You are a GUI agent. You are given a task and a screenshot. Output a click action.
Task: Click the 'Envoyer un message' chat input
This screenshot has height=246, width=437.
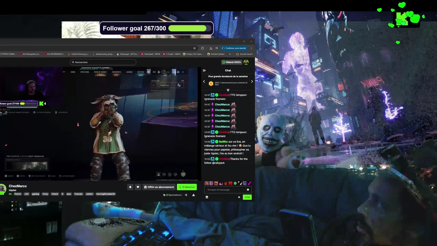pos(228,190)
